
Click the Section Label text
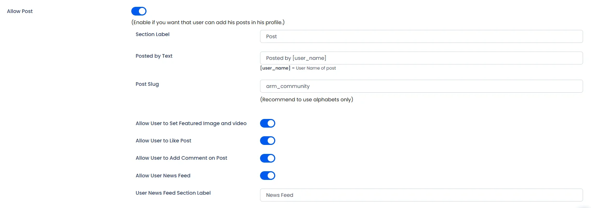click(153, 34)
